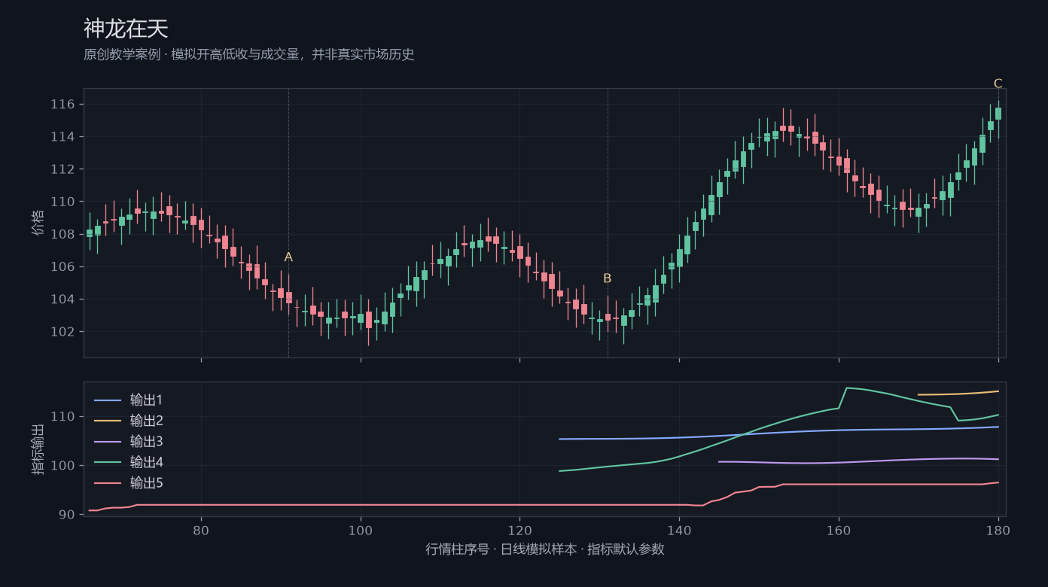Click the subtitle beginning 原创教学案例
This screenshot has width=1048, height=587.
tap(249, 55)
